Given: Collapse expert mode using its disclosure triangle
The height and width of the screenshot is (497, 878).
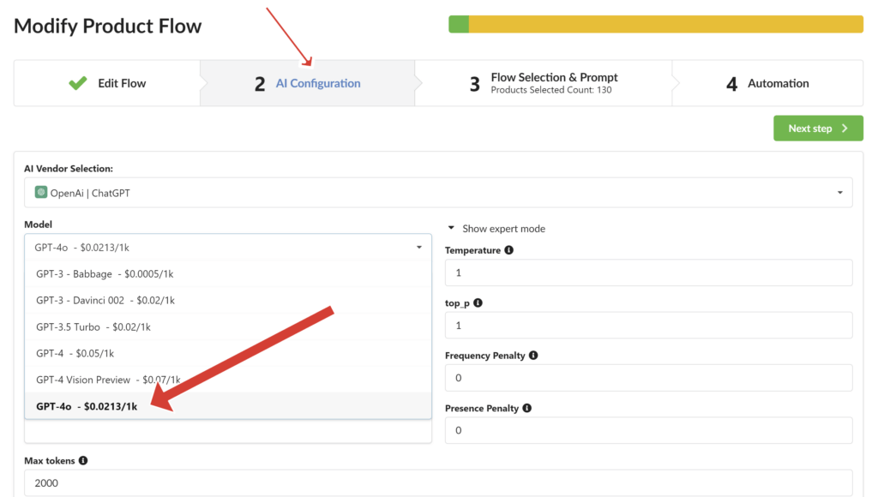Looking at the screenshot, I should click(451, 227).
